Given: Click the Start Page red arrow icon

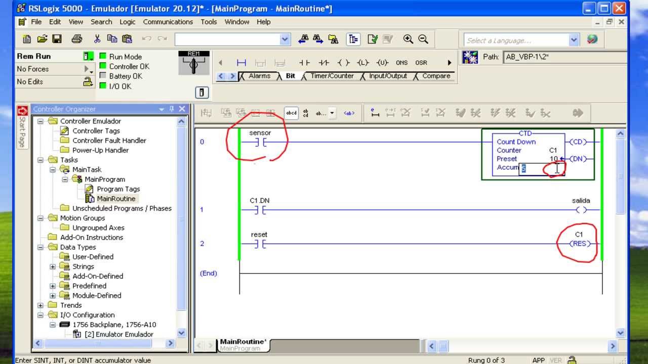Looking at the screenshot, I should (x=22, y=111).
